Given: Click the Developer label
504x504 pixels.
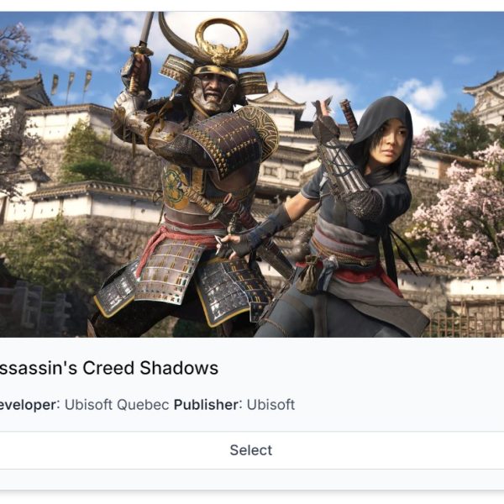Looking at the screenshot, I should point(29,405).
